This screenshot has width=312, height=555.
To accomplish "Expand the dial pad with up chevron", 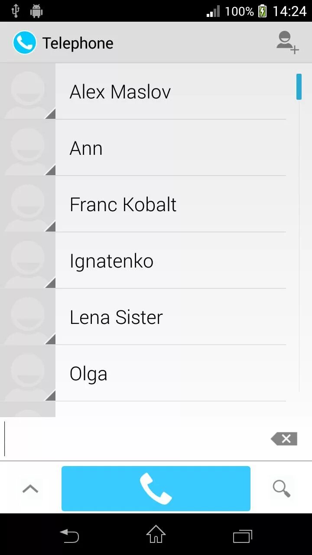I will point(30,489).
